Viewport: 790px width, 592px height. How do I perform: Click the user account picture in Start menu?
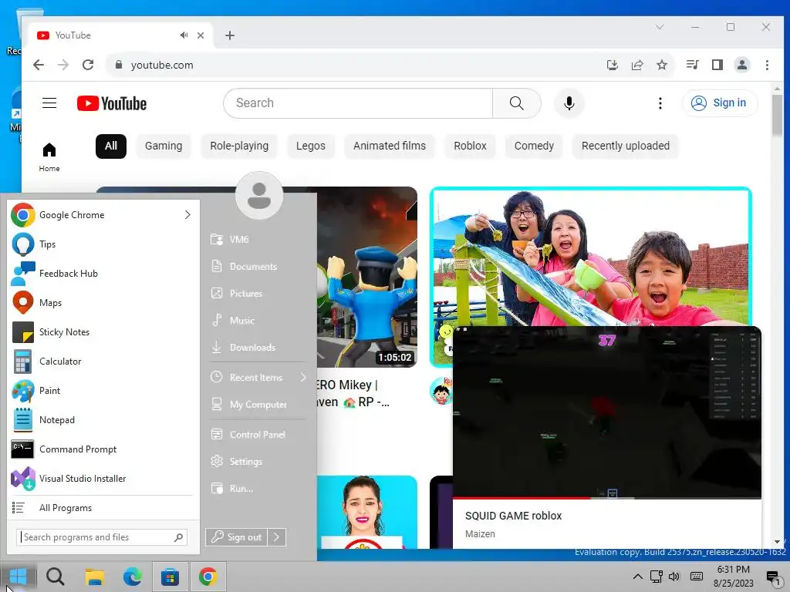[x=259, y=196]
